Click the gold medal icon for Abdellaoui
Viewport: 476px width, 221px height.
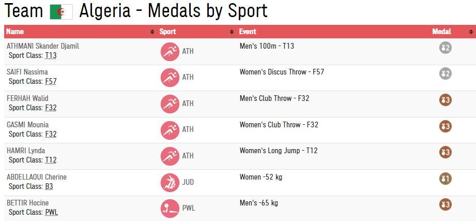tap(445, 179)
